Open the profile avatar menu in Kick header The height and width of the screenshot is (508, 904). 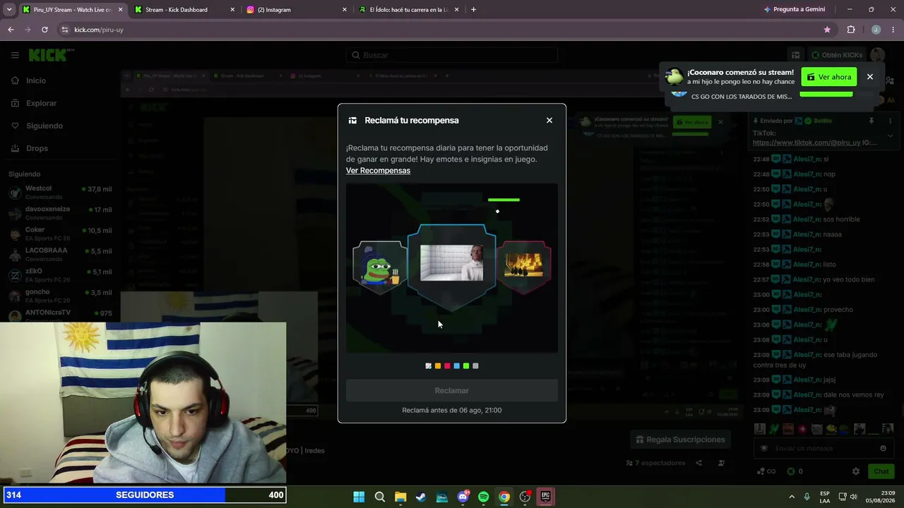(878, 55)
